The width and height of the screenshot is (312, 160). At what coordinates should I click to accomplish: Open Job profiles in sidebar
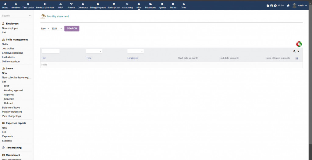point(8,48)
